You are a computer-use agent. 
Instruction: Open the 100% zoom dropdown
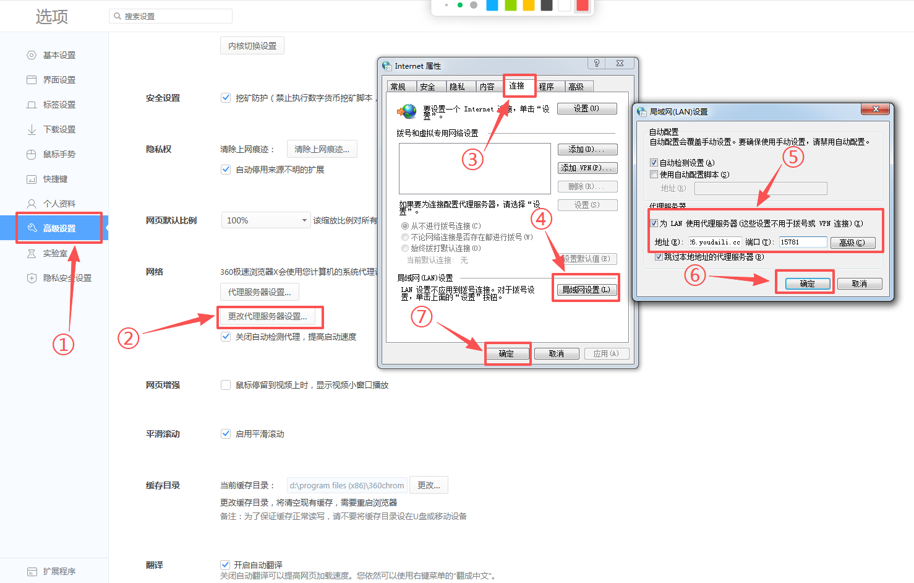265,220
